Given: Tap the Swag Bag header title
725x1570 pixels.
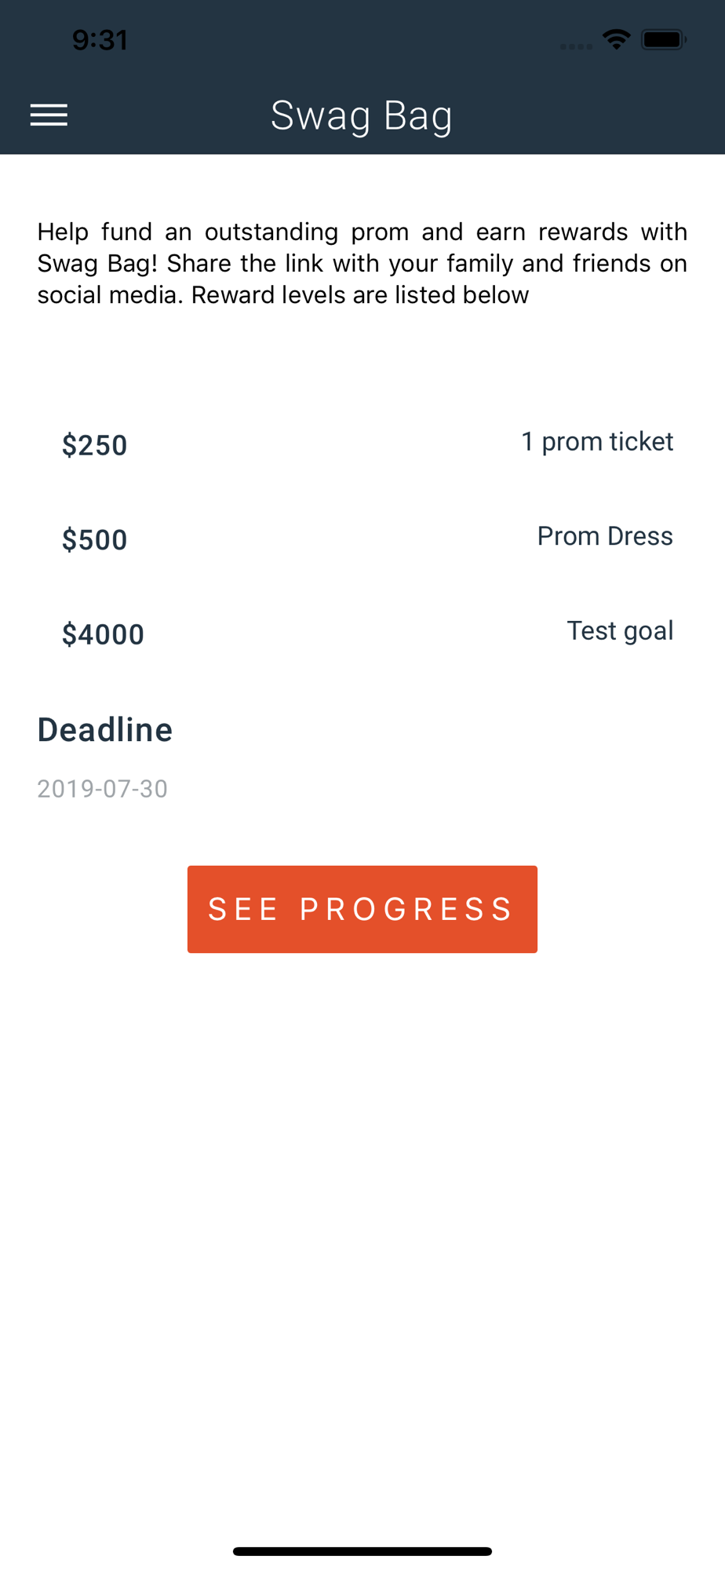Looking at the screenshot, I should point(362,116).
